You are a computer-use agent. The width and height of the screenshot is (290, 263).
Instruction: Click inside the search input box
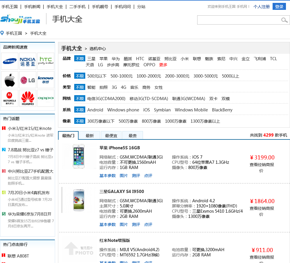click(239, 20)
